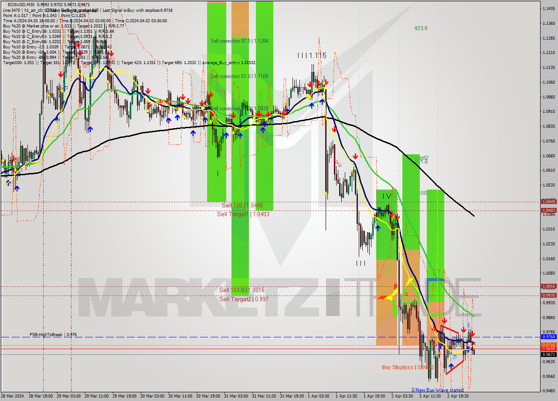Click the 1.1435 price scale value
The width and height of the screenshot is (558, 401).
coord(548,9)
